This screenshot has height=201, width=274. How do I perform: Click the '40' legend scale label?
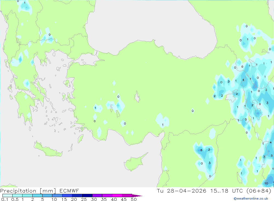[114, 199]
